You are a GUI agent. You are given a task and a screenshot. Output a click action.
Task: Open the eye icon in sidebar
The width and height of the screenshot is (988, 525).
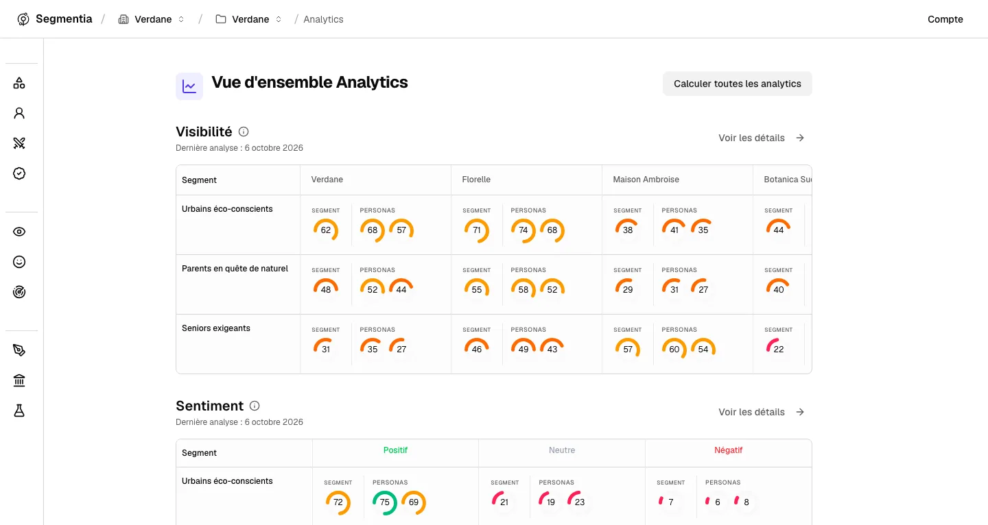coord(19,232)
